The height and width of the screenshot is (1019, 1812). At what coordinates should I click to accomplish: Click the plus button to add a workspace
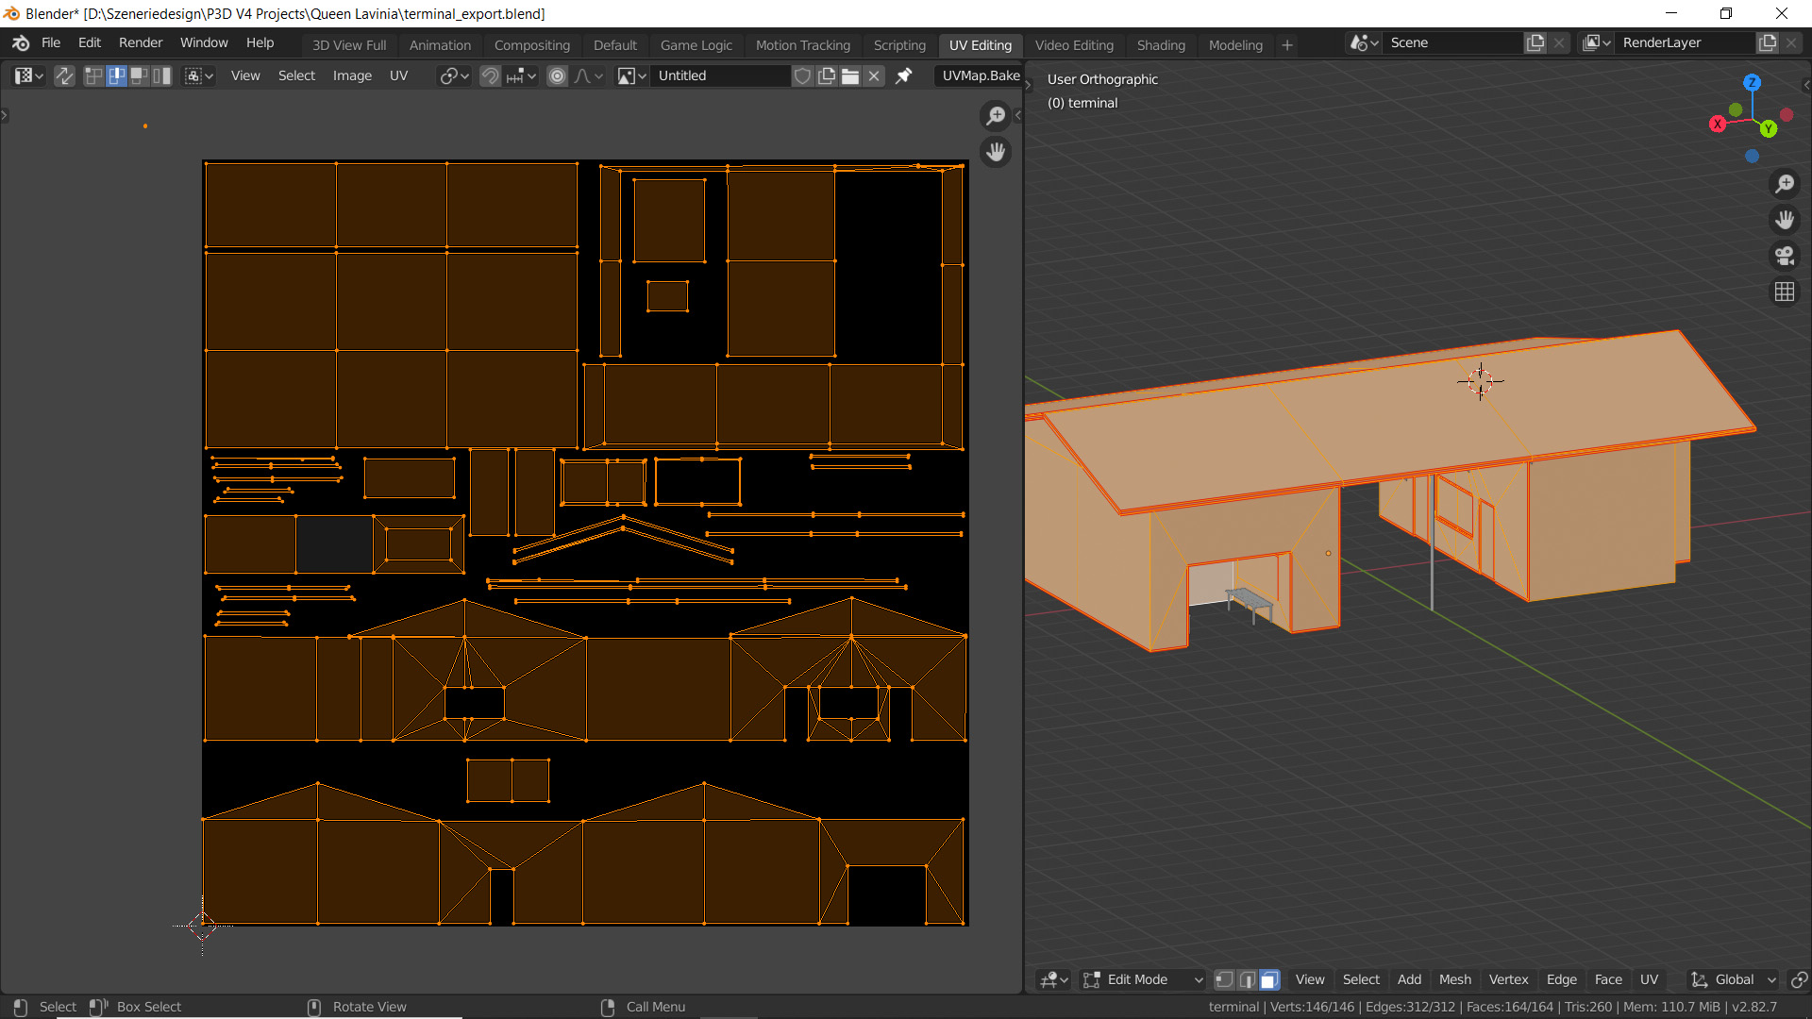click(1286, 44)
